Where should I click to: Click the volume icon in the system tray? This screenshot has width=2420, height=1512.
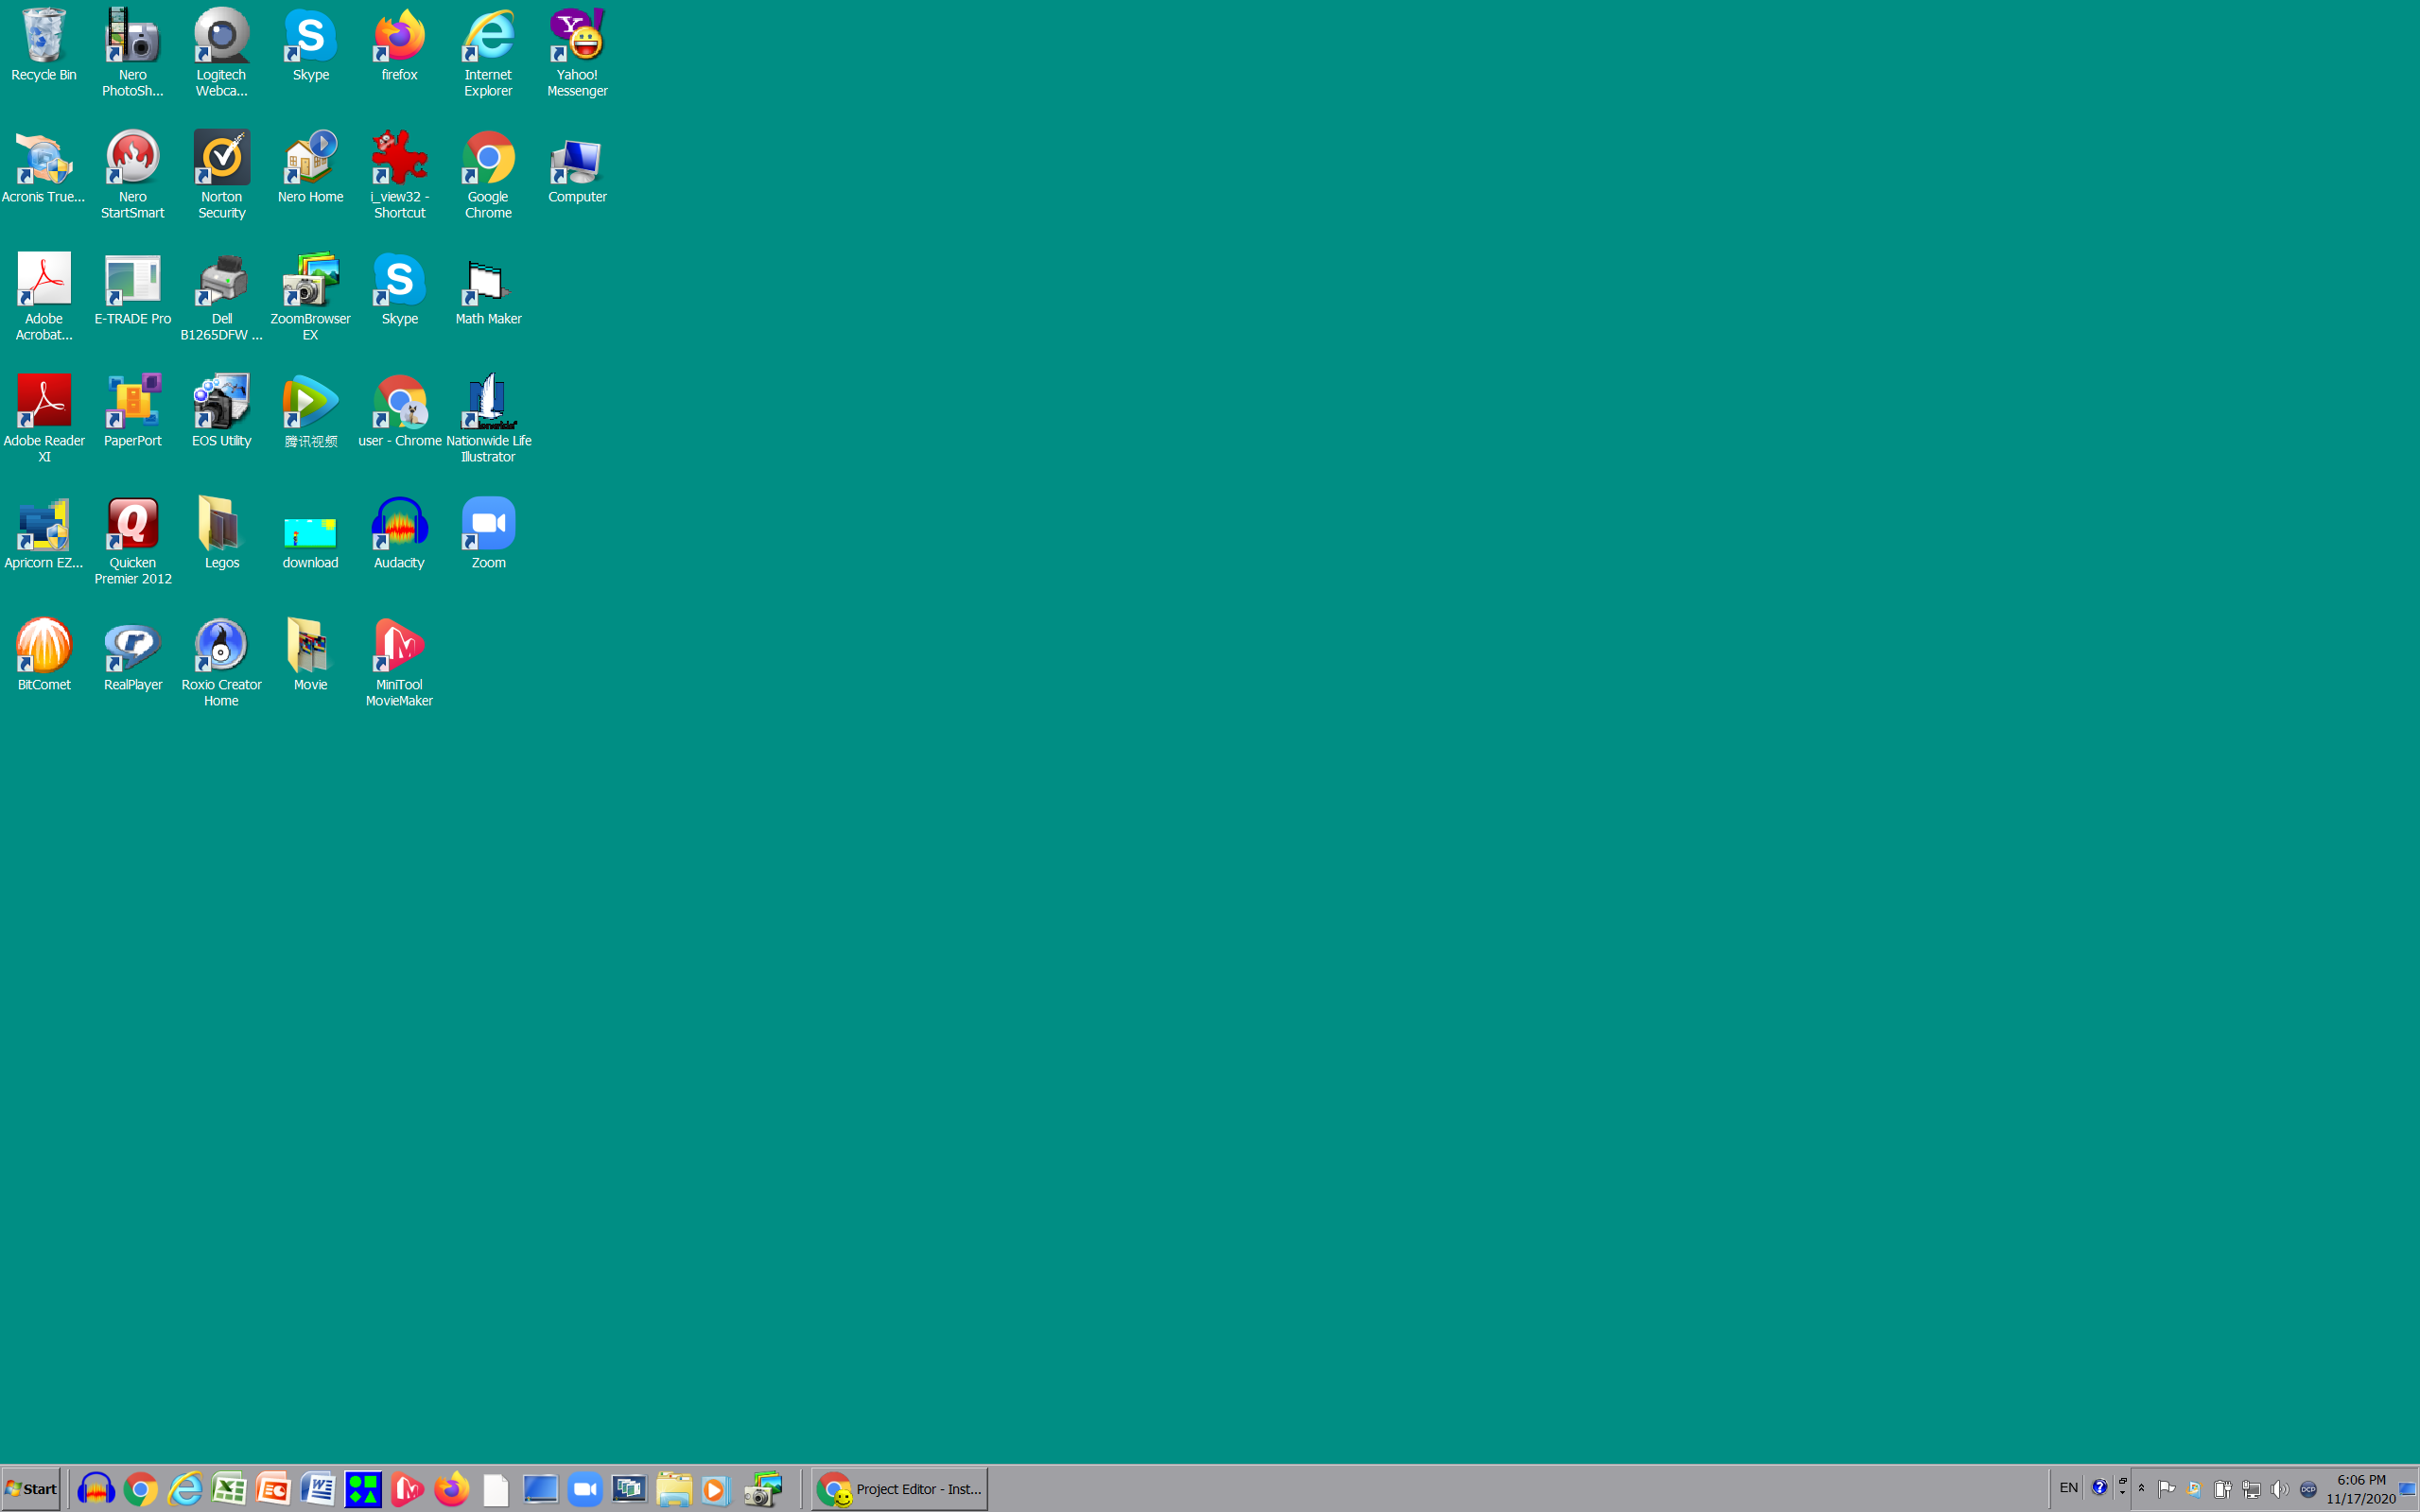click(2282, 1488)
